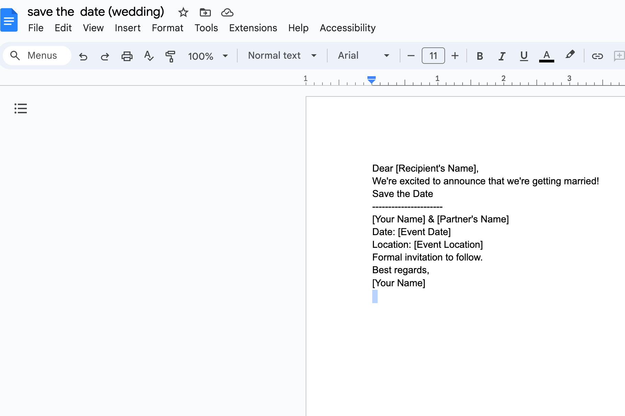Image resolution: width=625 pixels, height=416 pixels.
Task: Open the Extensions menu
Action: click(x=253, y=28)
